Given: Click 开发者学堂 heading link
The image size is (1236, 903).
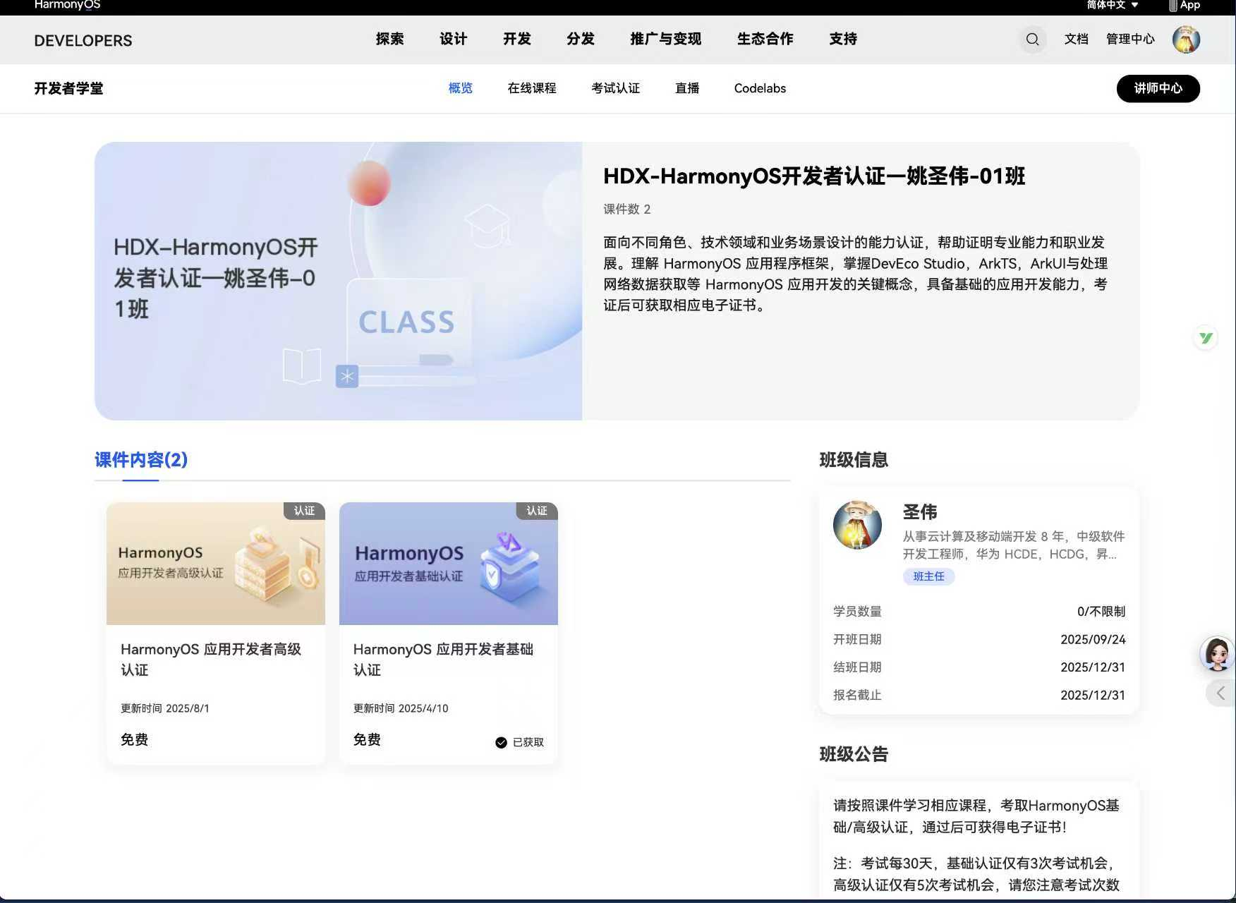Looking at the screenshot, I should (x=68, y=88).
